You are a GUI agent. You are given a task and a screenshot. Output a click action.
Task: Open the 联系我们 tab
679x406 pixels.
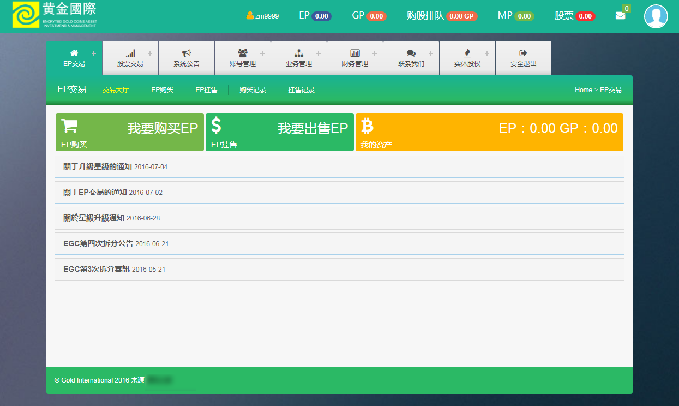coord(411,58)
